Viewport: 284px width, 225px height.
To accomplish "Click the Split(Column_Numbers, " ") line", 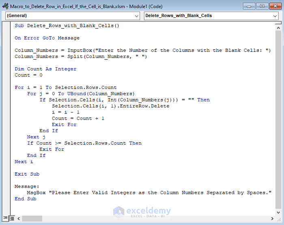I will [81, 56].
